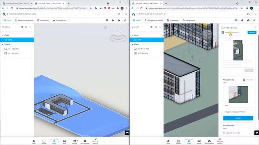This screenshot has width=259, height=145.
Task: Open help icon in right window header
Action: pyautogui.click(x=248, y=14)
